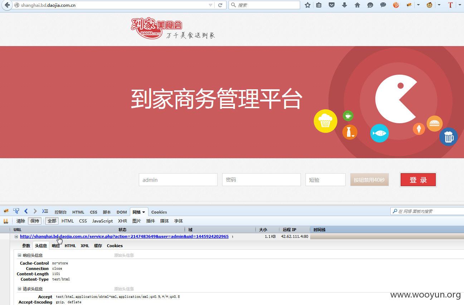Toggle the 保持 persist button
The image size is (464, 305).
[x=35, y=221]
